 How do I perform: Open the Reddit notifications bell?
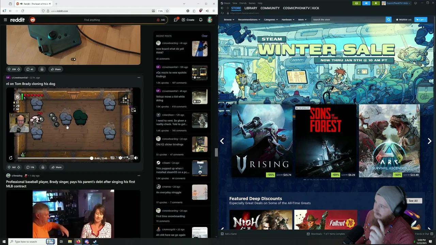click(x=201, y=20)
